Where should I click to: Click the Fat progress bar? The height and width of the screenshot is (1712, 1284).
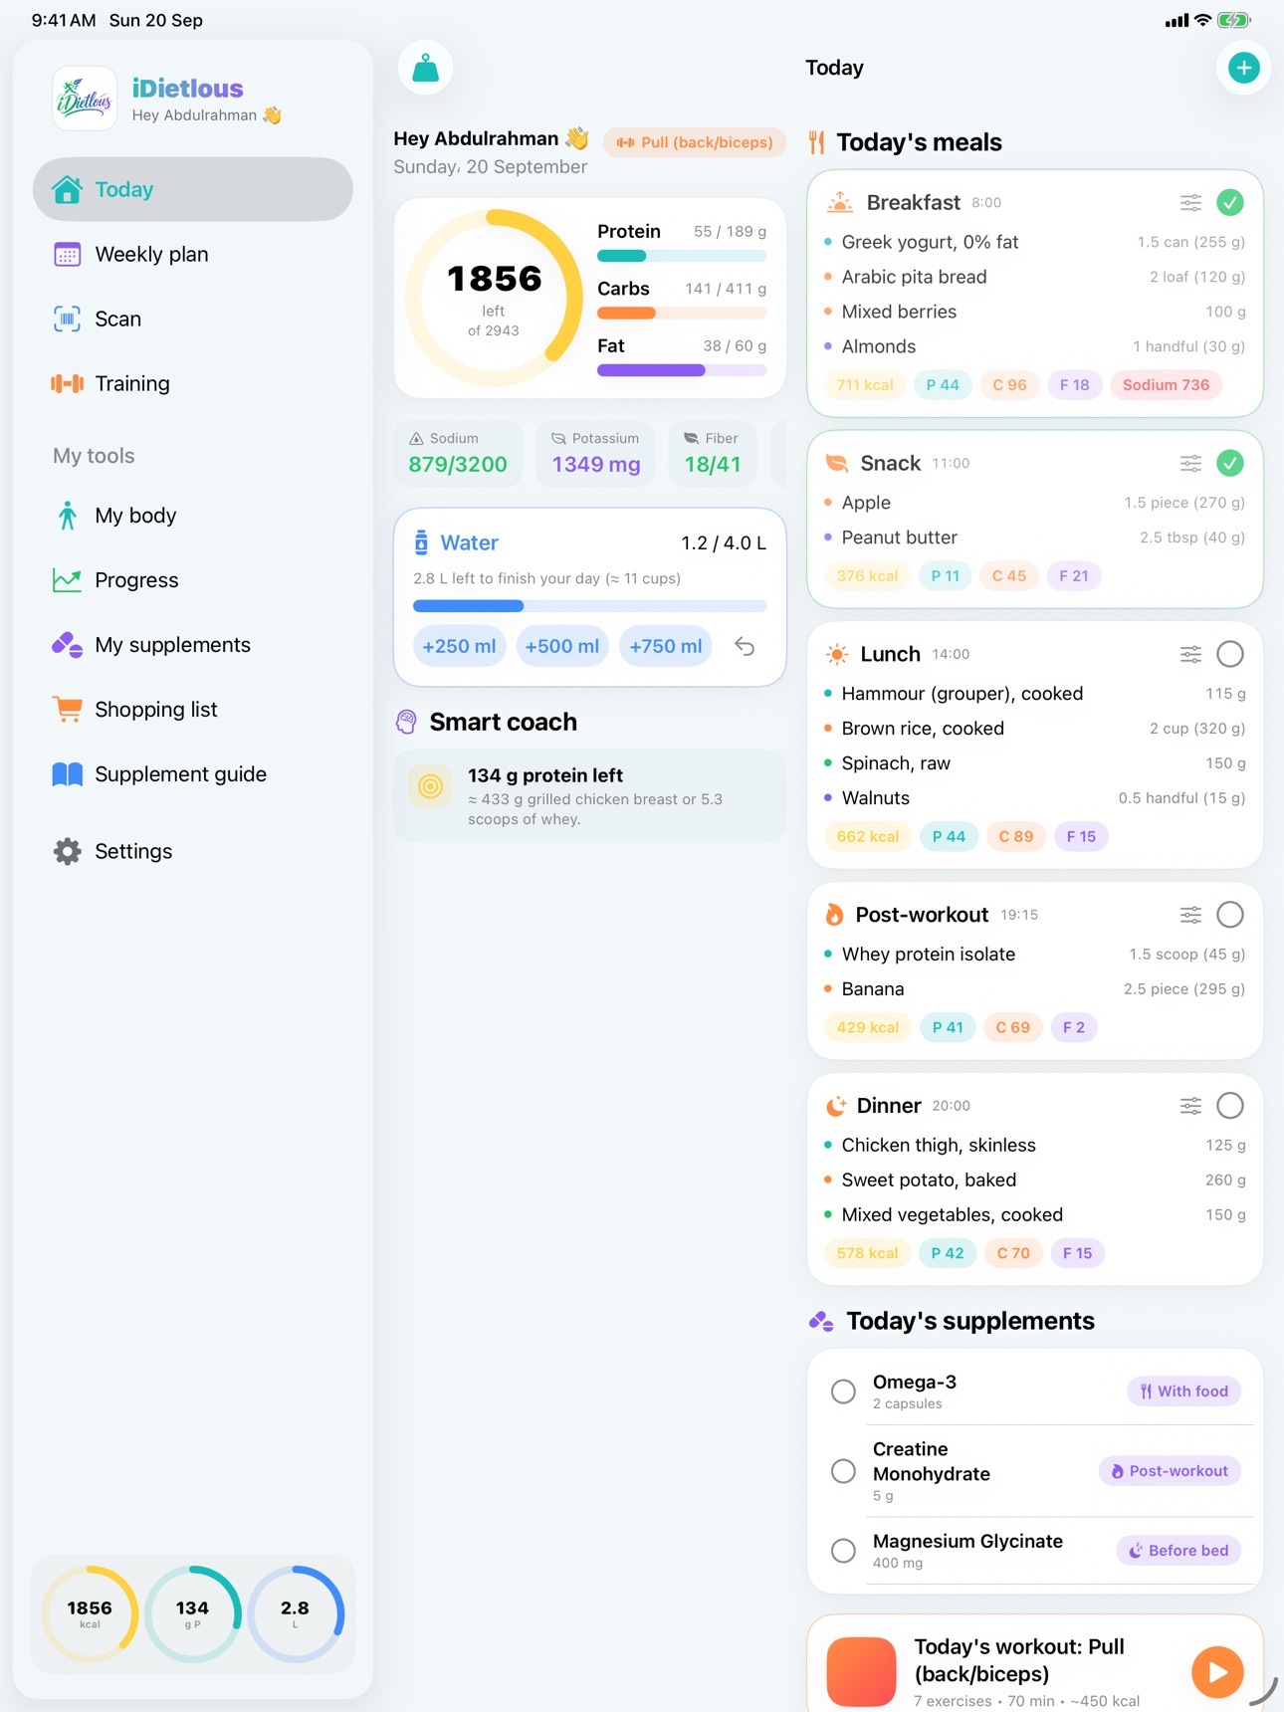point(682,370)
